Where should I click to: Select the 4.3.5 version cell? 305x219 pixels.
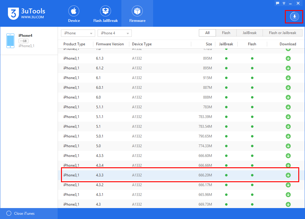pos(100,155)
